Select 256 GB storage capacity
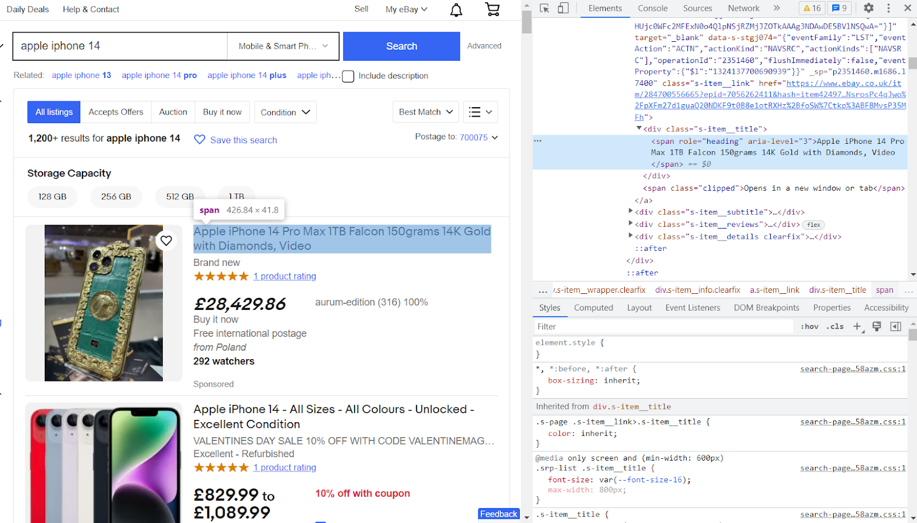Screen dimensions: 917x523 (116, 196)
